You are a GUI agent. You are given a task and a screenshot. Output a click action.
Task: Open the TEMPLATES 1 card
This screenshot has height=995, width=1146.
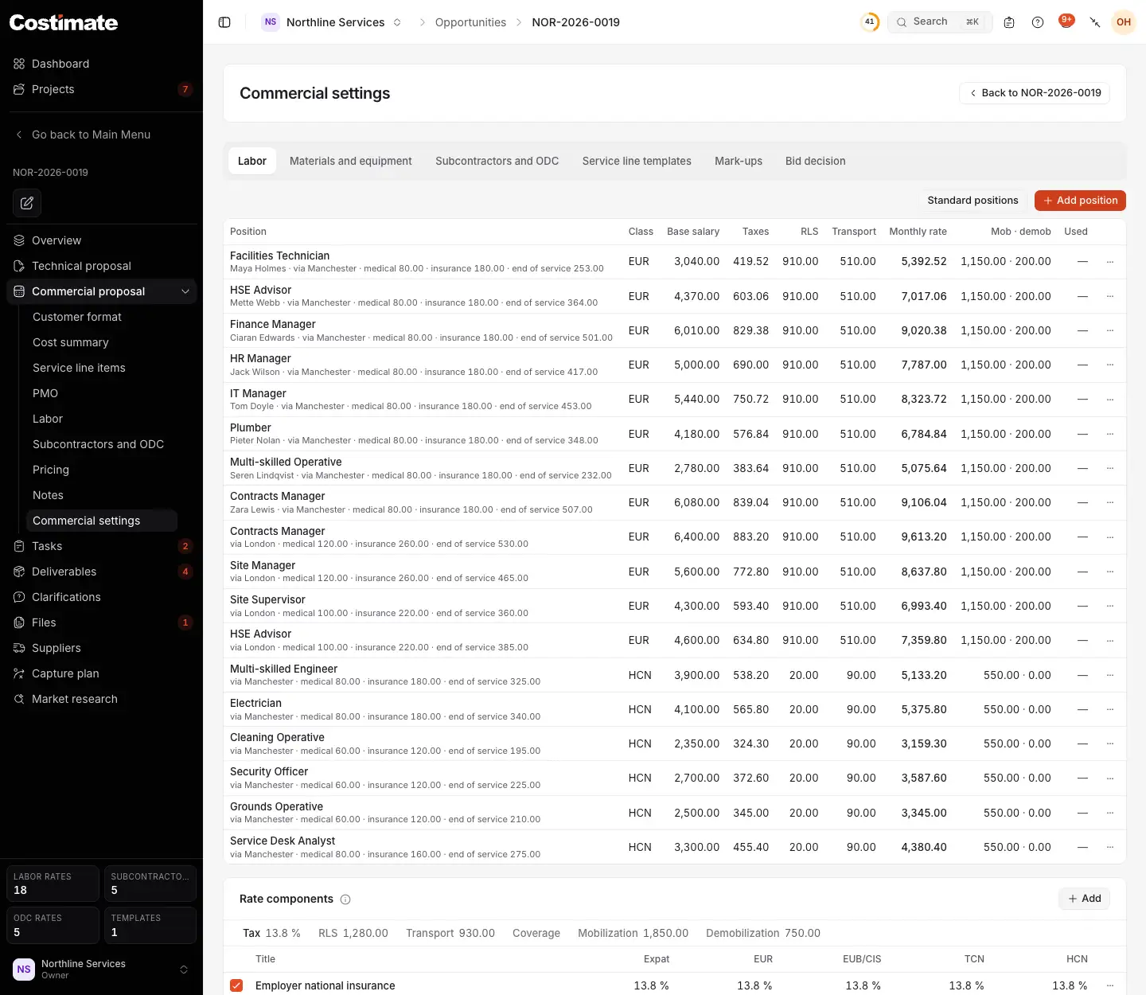click(150, 925)
